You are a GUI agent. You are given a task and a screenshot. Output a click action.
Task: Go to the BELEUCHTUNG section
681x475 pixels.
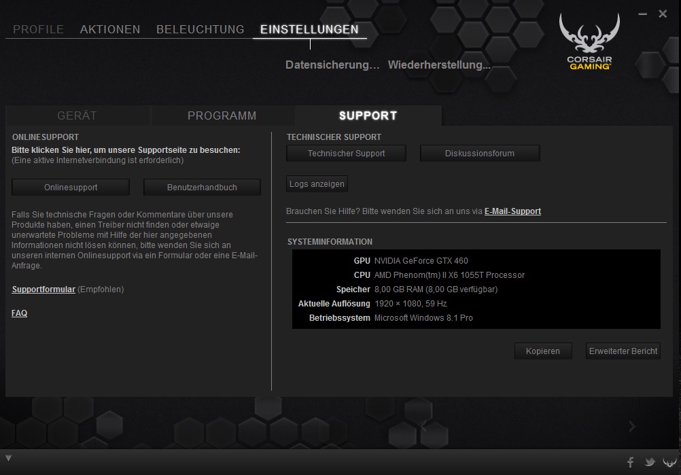(x=200, y=29)
